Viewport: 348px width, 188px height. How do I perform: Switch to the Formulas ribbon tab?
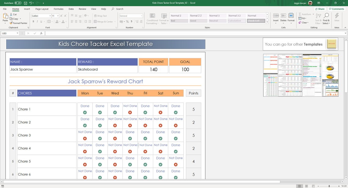(x=59, y=9)
